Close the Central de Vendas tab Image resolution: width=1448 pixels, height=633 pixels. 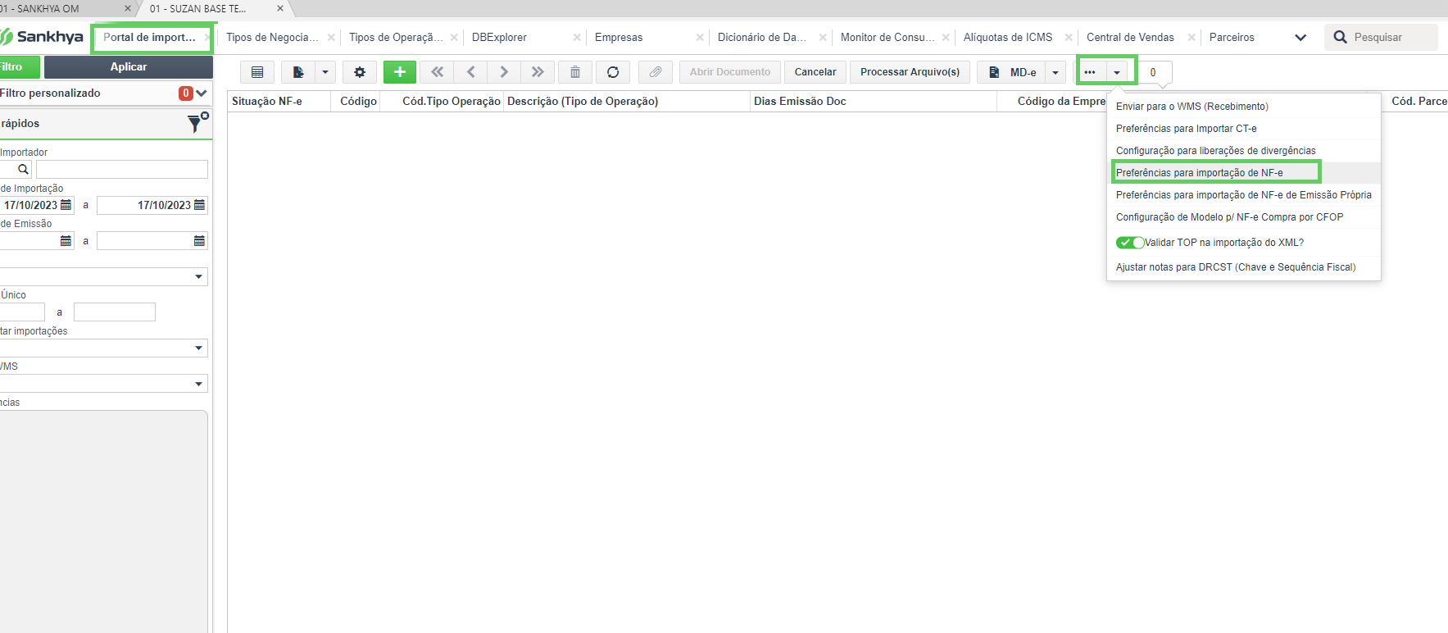(x=1192, y=38)
